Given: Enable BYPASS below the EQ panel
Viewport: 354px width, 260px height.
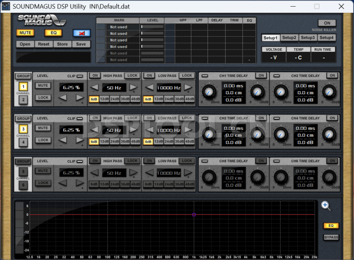Looking at the screenshot, I should point(330,237).
